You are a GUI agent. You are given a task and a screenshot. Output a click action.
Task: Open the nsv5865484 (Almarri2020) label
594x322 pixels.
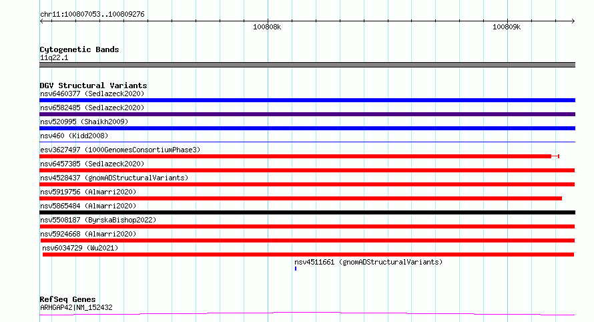coord(88,206)
